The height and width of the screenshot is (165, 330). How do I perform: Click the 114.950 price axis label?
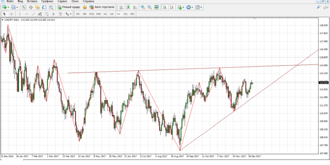324,65
